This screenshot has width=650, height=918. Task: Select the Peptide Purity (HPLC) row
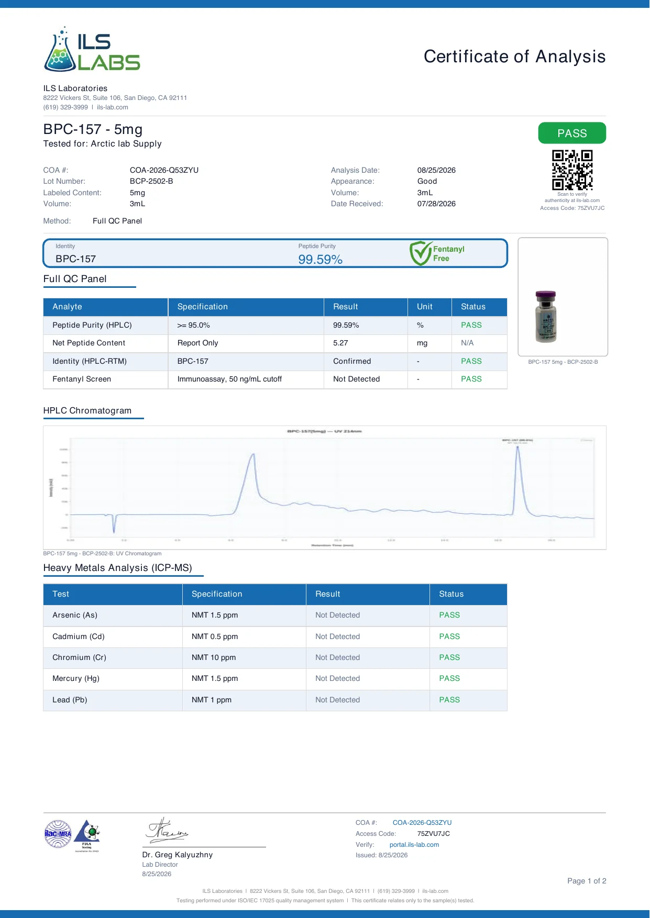(x=275, y=325)
